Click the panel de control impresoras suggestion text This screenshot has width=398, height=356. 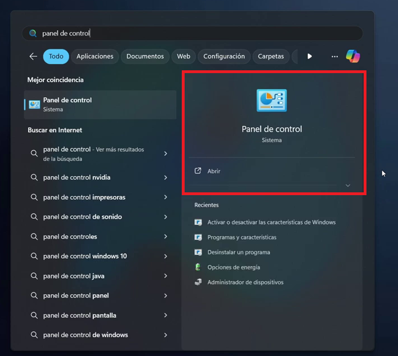click(84, 197)
